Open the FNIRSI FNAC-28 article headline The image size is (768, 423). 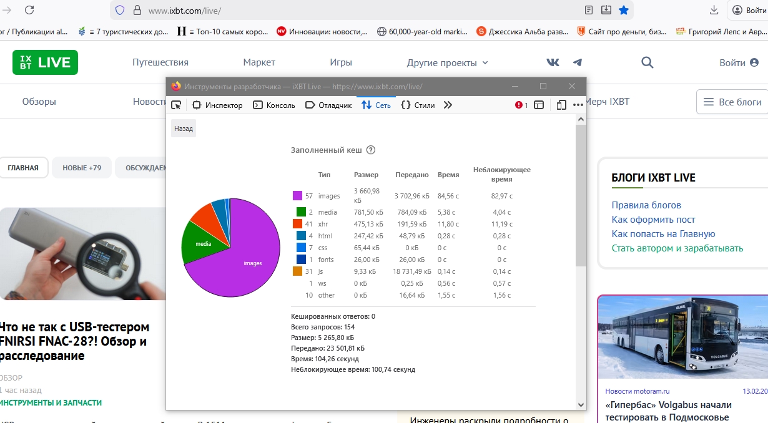pyautogui.click(x=74, y=341)
